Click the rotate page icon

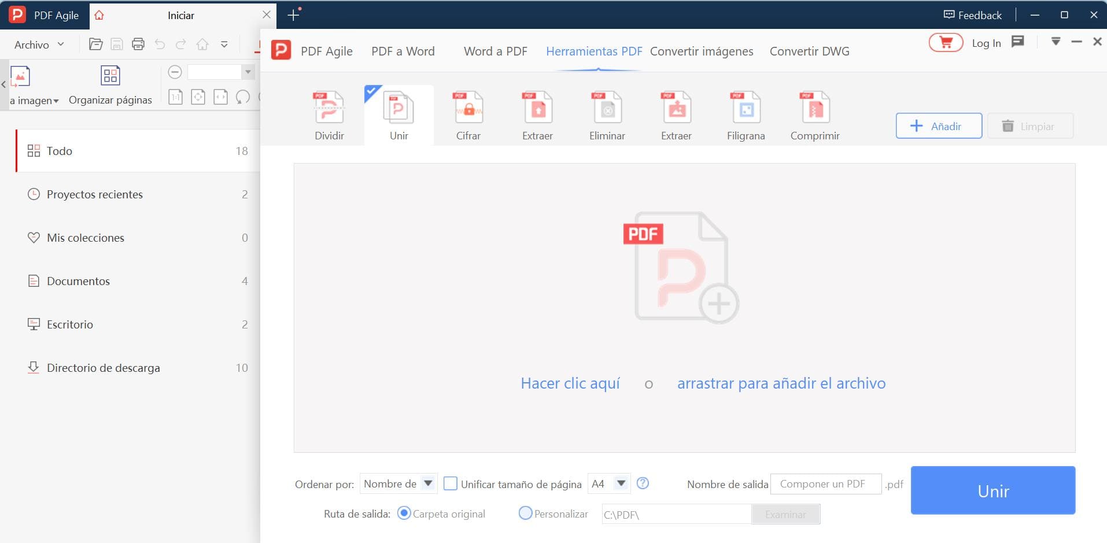point(243,97)
